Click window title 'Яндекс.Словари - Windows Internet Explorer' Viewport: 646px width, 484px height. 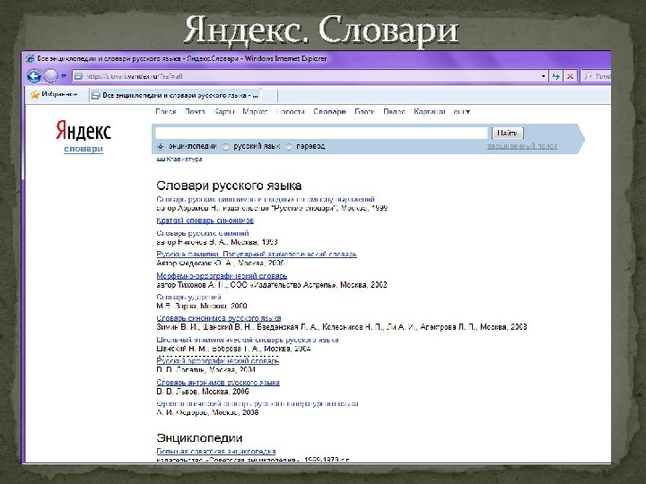coord(257,58)
